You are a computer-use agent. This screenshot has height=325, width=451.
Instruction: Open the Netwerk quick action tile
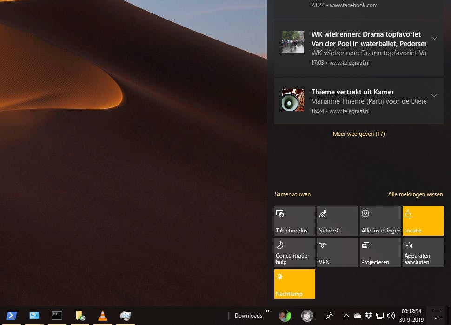coord(338,220)
